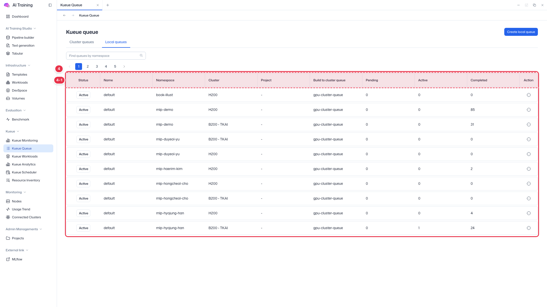Collapse the Kueue section

(13, 131)
